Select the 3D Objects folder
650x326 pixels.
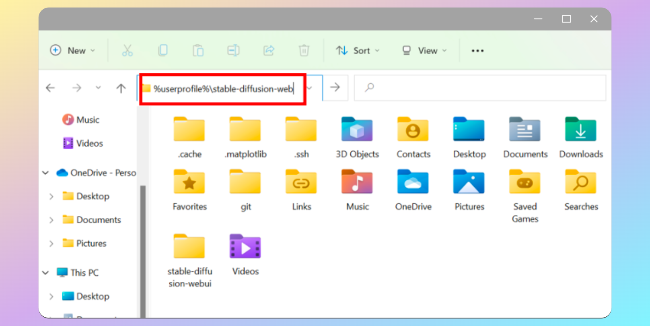pyautogui.click(x=357, y=138)
